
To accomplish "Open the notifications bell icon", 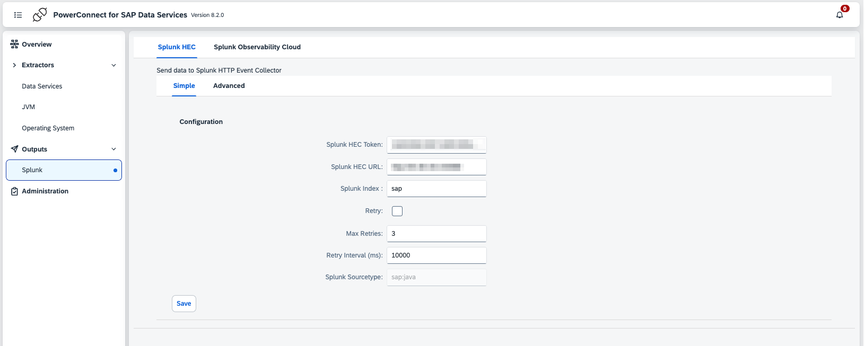I will click(840, 15).
